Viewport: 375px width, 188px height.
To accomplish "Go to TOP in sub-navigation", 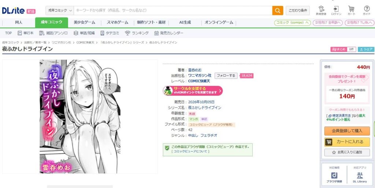I will 8,33.
